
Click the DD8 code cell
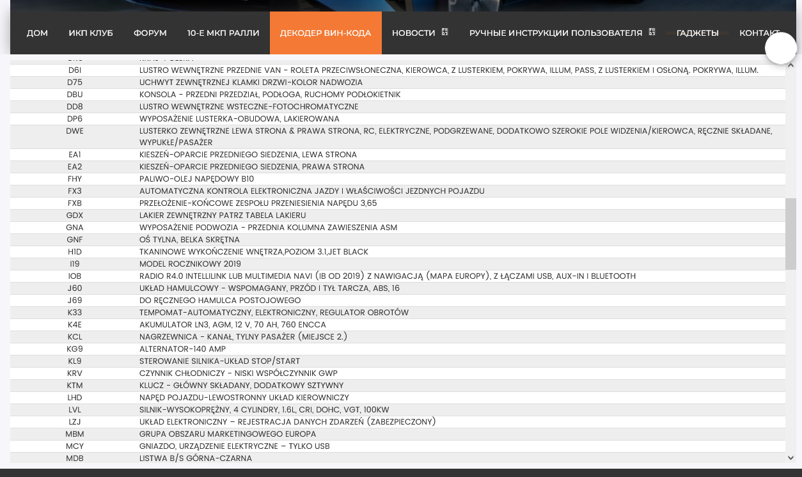coord(75,107)
